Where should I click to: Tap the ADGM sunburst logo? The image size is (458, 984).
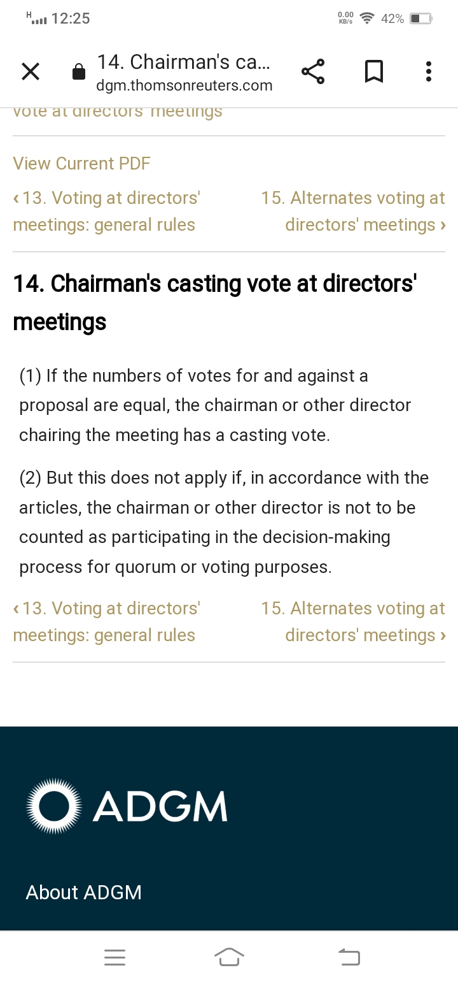pyautogui.click(x=55, y=806)
